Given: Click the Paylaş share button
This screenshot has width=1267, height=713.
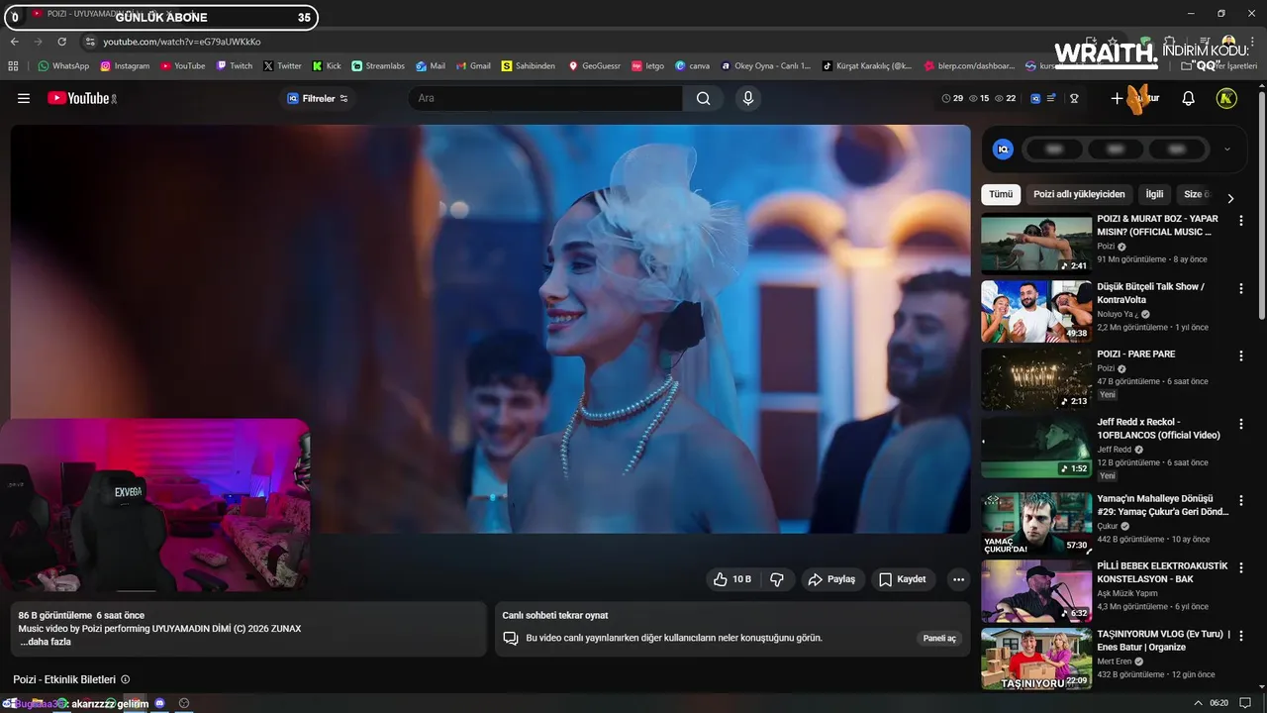Looking at the screenshot, I should pos(831,579).
